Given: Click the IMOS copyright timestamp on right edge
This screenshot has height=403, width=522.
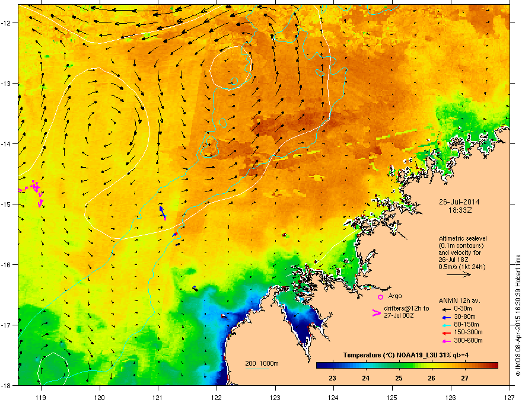Looking at the screenshot, I should pyautogui.click(x=518, y=315).
